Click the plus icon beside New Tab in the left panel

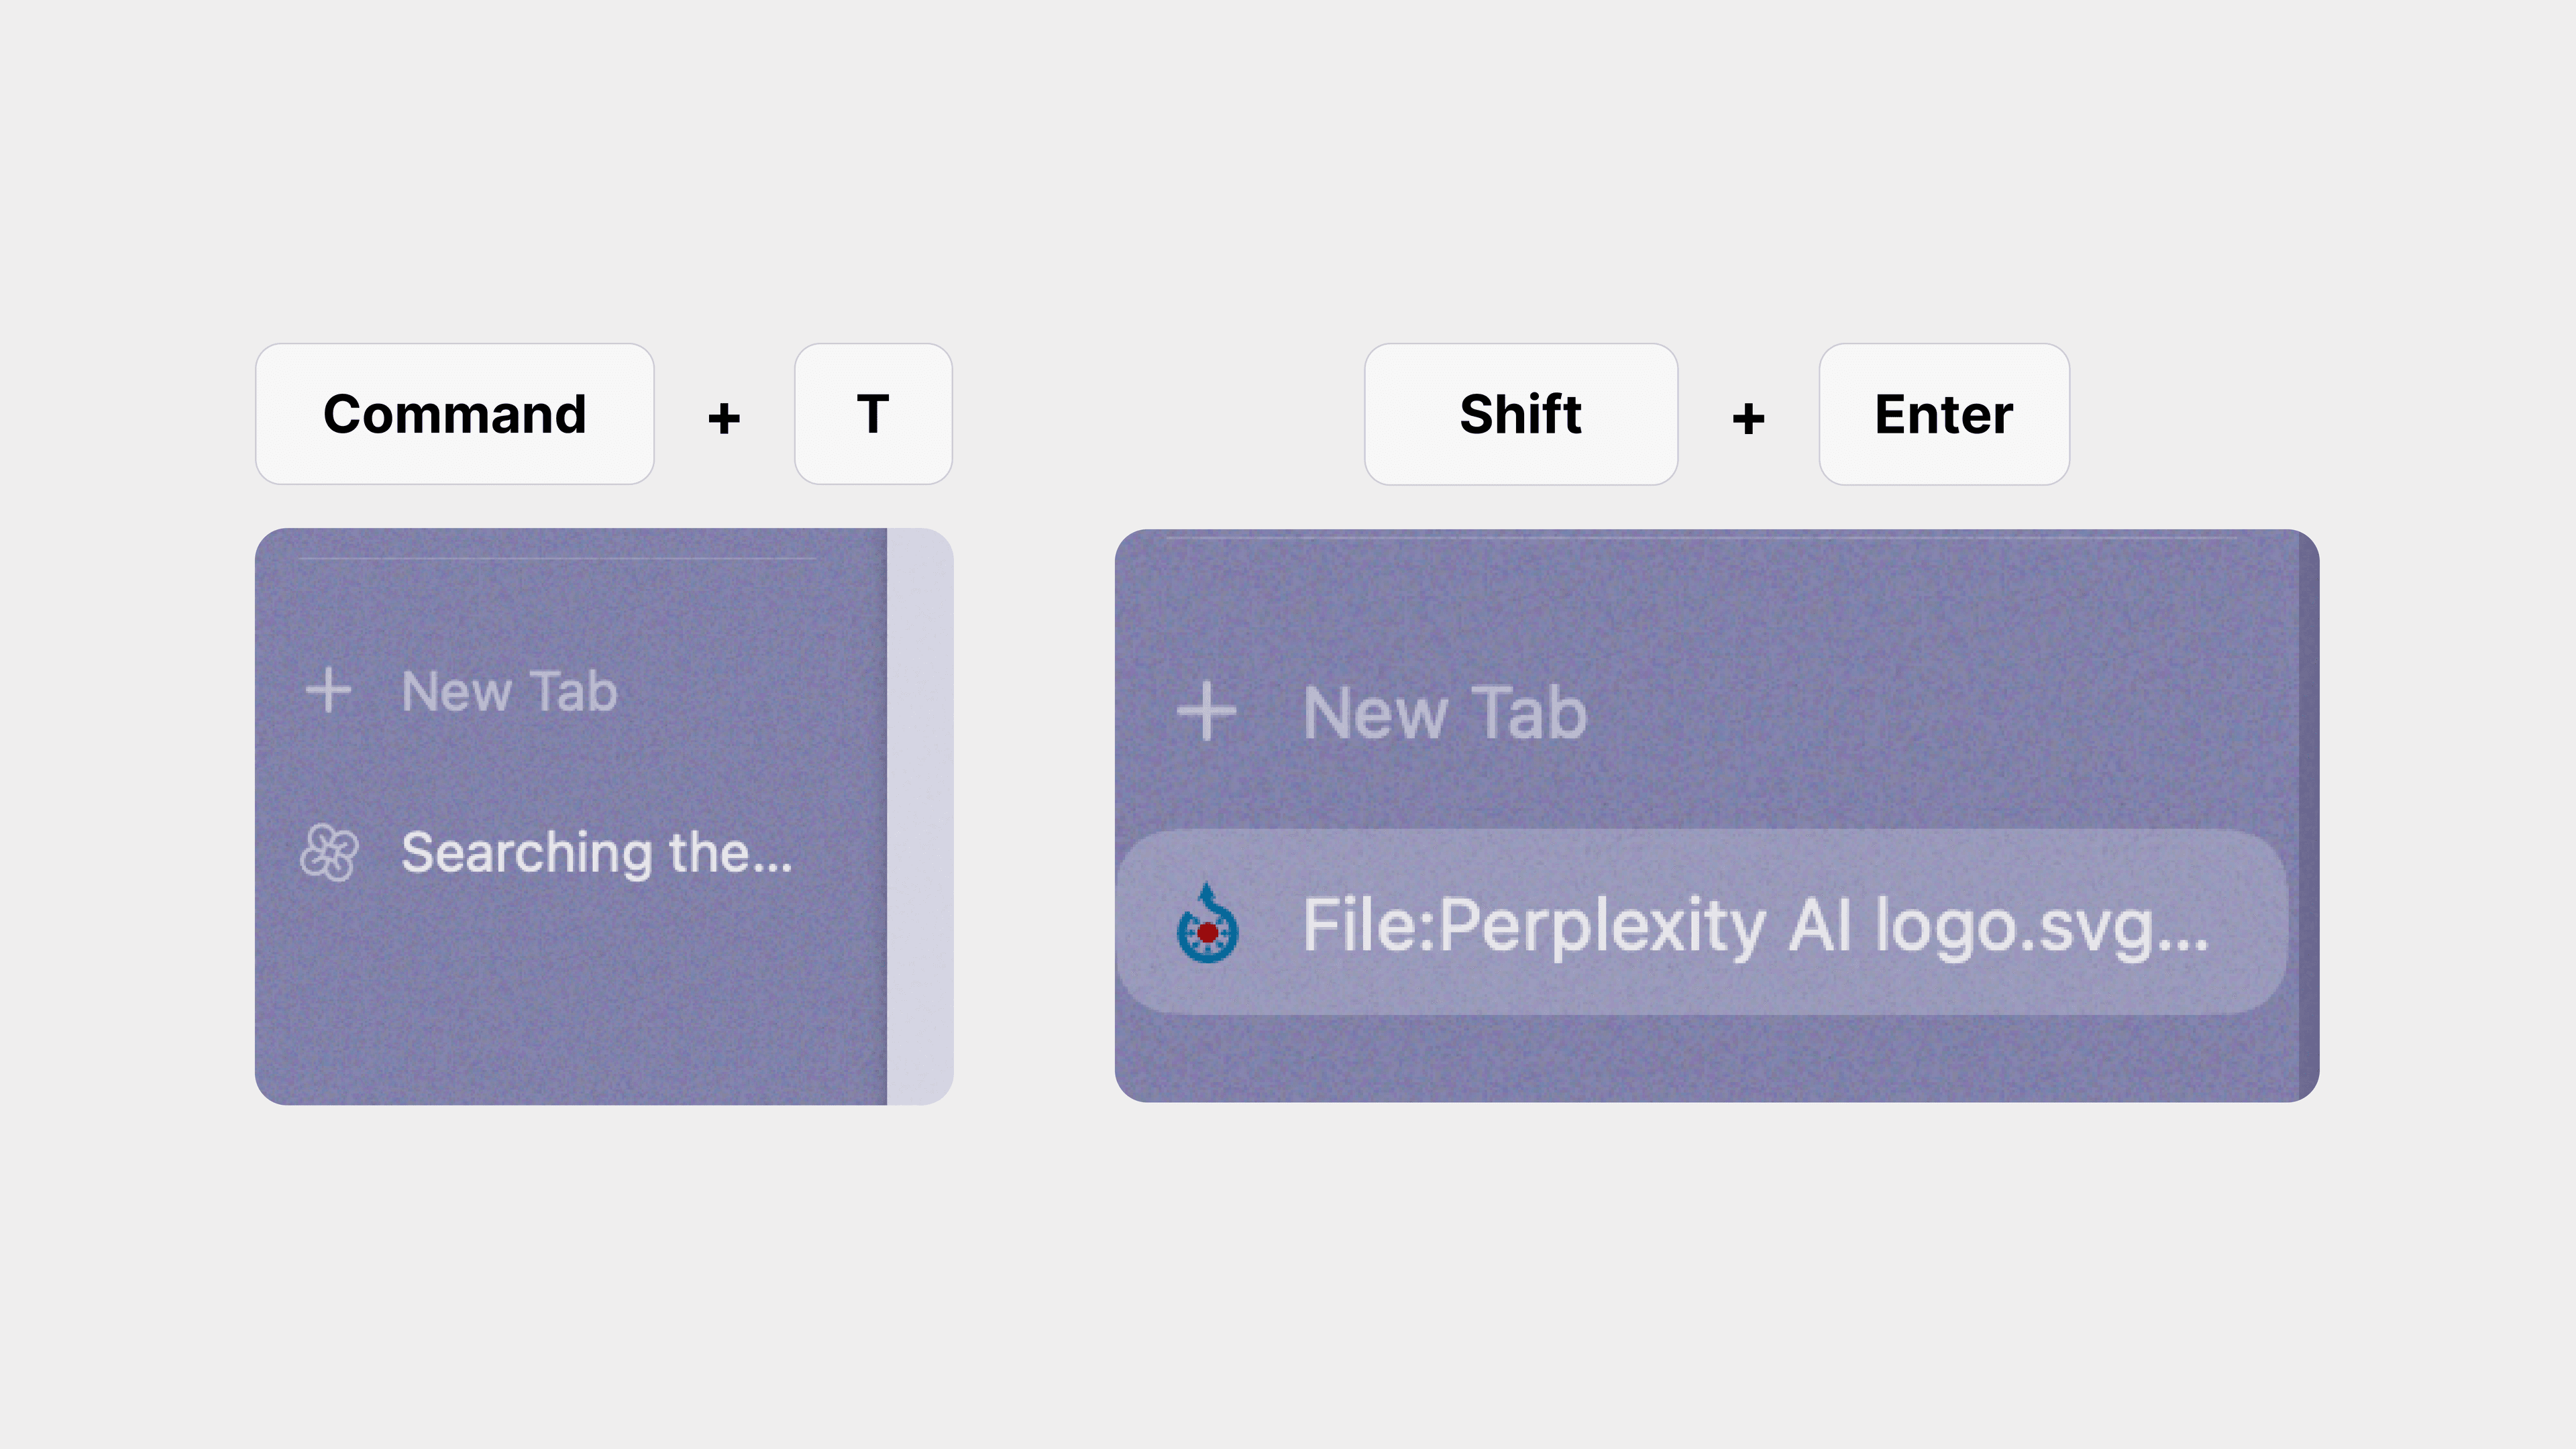[x=328, y=691]
